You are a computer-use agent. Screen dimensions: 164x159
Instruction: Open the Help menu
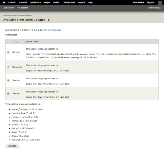click(91, 3)
